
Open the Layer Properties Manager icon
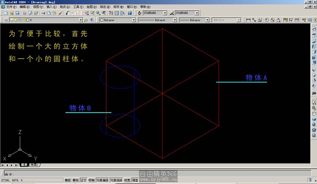(6, 20)
